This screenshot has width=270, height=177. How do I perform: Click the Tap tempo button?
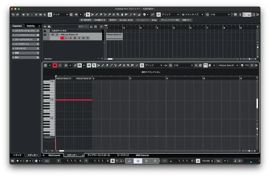click(x=218, y=161)
